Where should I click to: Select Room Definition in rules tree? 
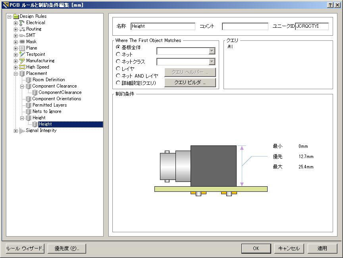(48, 80)
